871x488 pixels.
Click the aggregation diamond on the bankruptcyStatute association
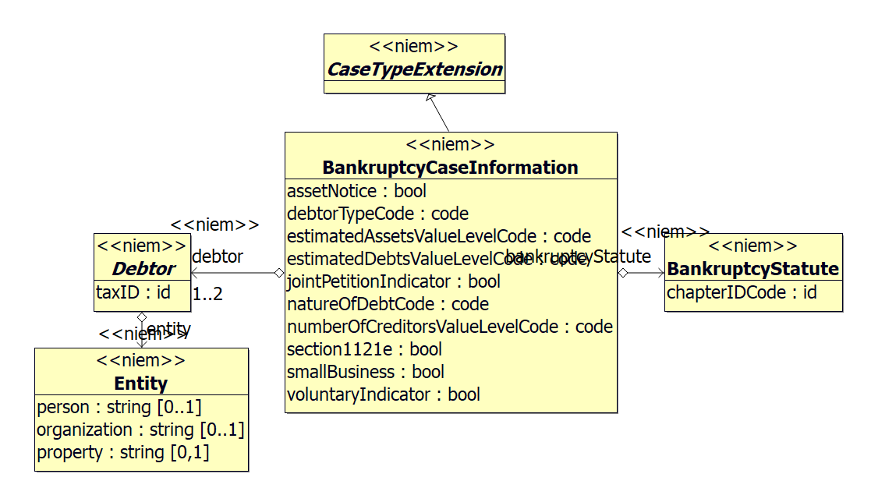[623, 273]
